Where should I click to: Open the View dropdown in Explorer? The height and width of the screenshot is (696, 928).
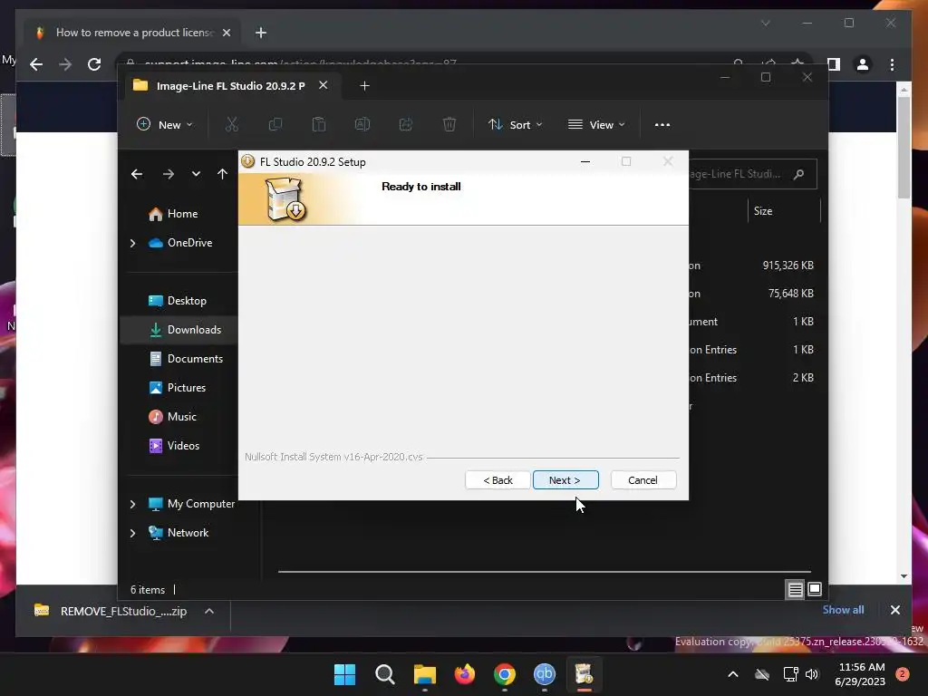(x=596, y=124)
